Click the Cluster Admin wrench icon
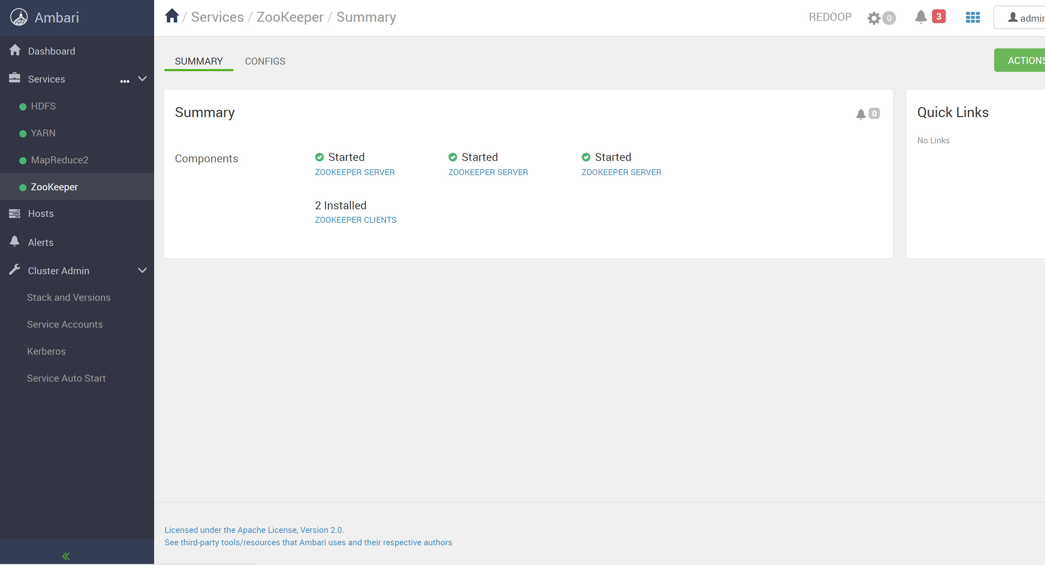Viewport: 1045px width, 565px height. point(15,269)
